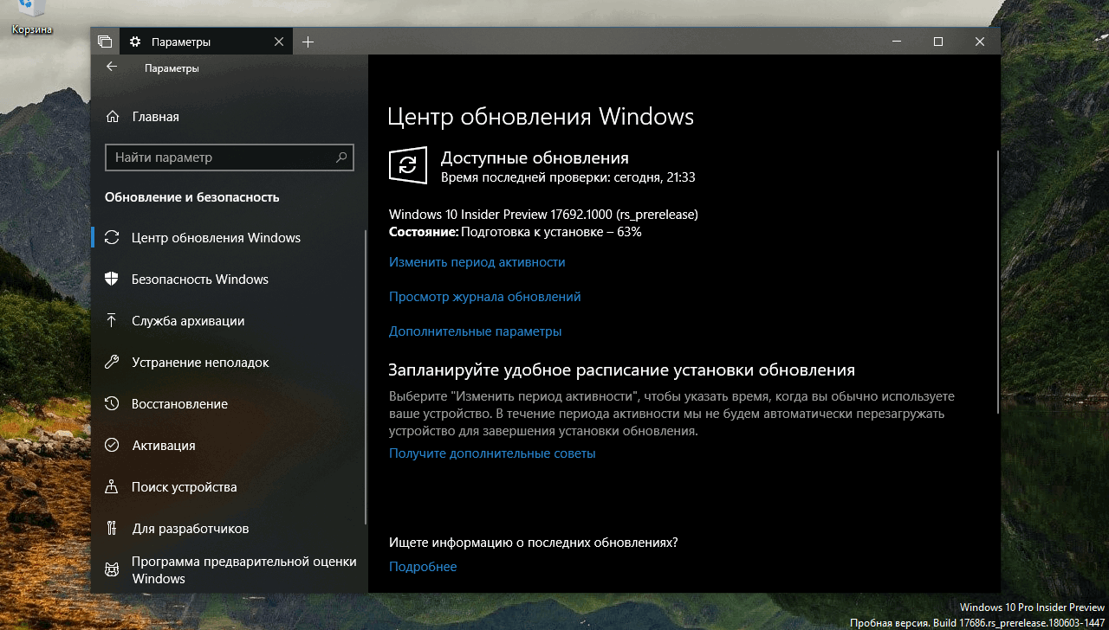The height and width of the screenshot is (630, 1109).
Task: Open Главная in the Settings sidebar
Action: click(157, 116)
